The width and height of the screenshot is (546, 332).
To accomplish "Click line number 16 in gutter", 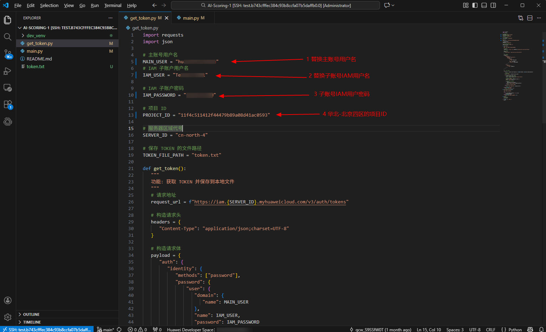I will click(131, 135).
